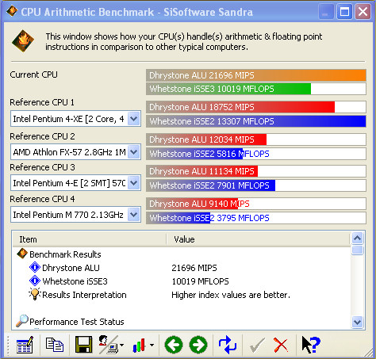376x359 pixels.
Task: Click the Results Interpretation lightbulb icon
Action: coord(35,294)
